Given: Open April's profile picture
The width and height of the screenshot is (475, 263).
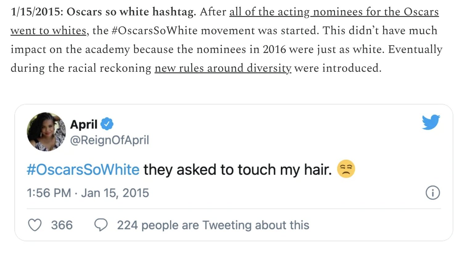Looking at the screenshot, I should (46, 131).
